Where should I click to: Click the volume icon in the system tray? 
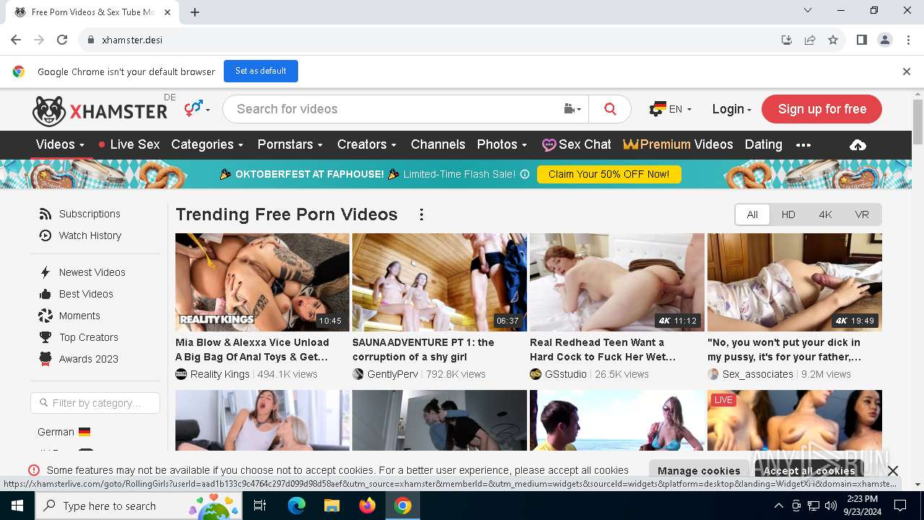click(831, 506)
